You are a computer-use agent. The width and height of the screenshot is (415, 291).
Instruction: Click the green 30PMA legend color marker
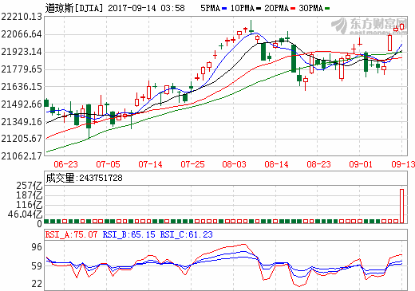[x=327, y=9]
